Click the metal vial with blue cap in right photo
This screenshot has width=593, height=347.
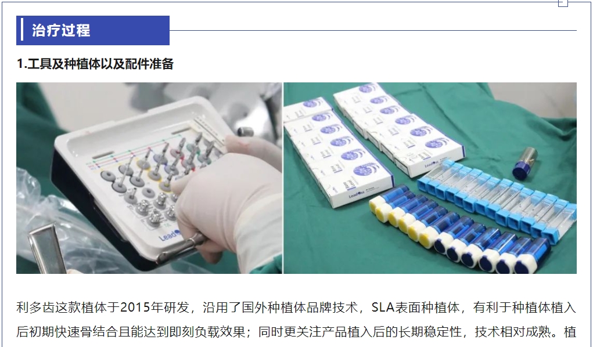(x=524, y=163)
